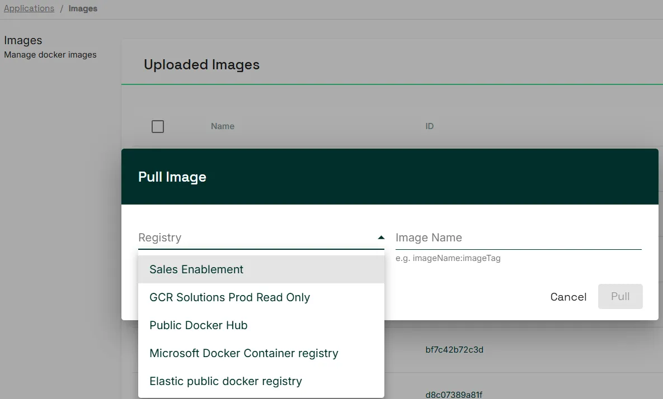Choose GCR Solutions Prod Read Only
Image resolution: width=663 pixels, height=399 pixels.
[x=261, y=297]
